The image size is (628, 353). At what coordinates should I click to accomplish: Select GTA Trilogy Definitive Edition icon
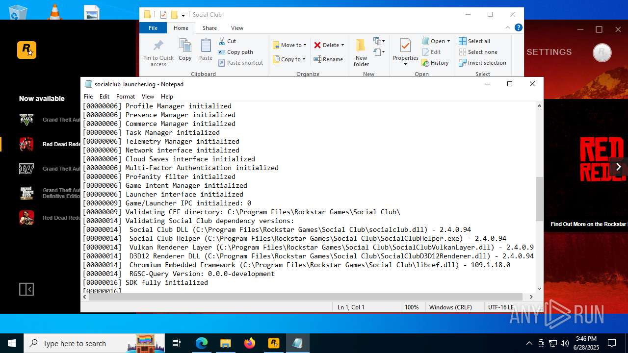(x=26, y=193)
